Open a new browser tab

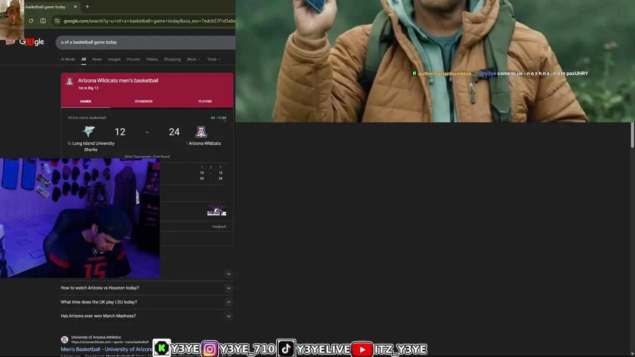(87, 7)
